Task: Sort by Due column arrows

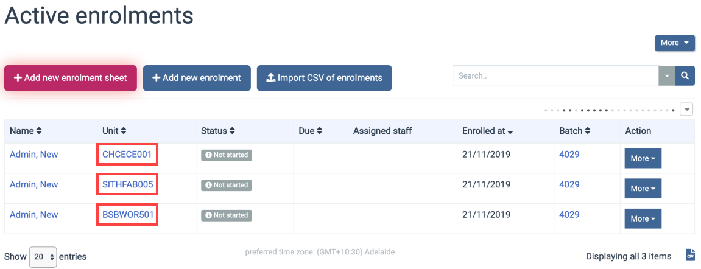Action: (x=320, y=131)
